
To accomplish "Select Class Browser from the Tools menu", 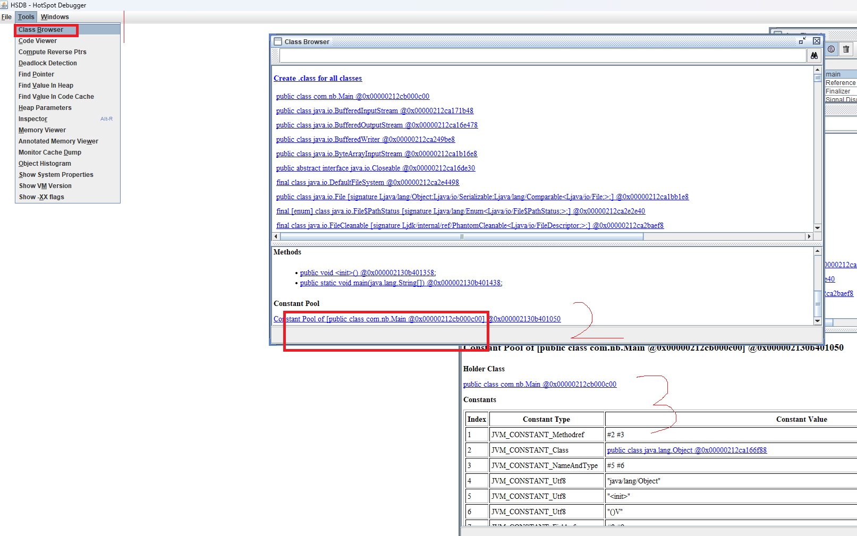I will tap(67, 30).
